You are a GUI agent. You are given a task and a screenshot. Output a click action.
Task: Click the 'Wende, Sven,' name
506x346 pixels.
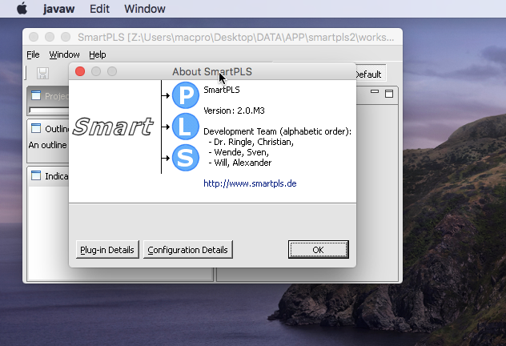[x=241, y=152]
